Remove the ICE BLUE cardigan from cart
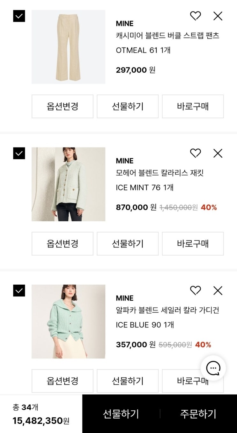Image resolution: width=237 pixels, height=433 pixels. [218, 290]
